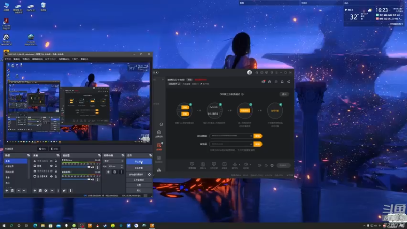407x229 pixels.
Task: Open Mic/Aux channel three-dot options menu
Action: pyautogui.click(x=98, y=167)
